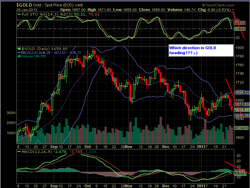The height and width of the screenshot is (188, 250).
Task: Click Dec on the price panel's date axis
Action: coord(166,147)
